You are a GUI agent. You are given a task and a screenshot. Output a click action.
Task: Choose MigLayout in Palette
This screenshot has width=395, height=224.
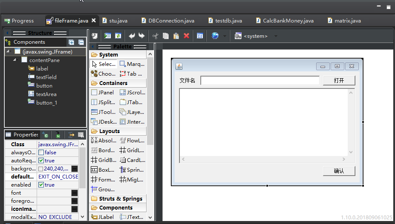[x=131, y=180]
